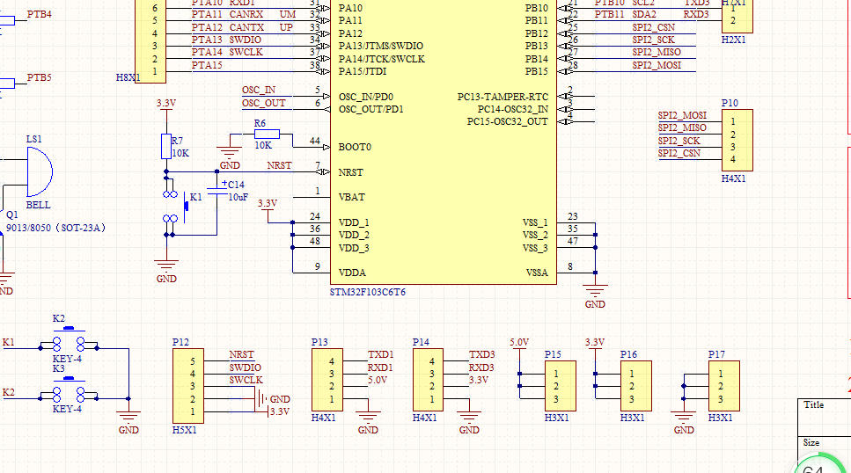Select push-button K1 next to C14
The width and height of the screenshot is (851, 473).
(175, 207)
